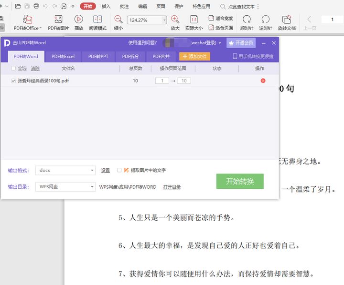Click the save icon in quick toolbar
Image resolution: width=344 pixels, height=285 pixels.
coord(27,6)
